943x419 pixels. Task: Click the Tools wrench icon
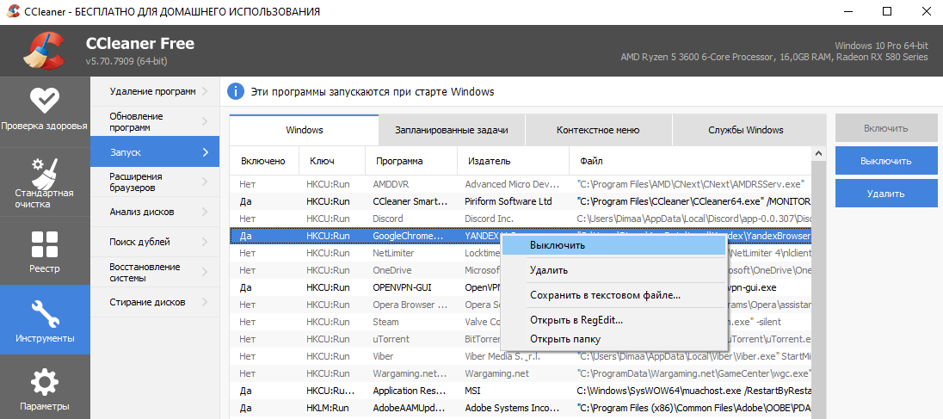(44, 313)
